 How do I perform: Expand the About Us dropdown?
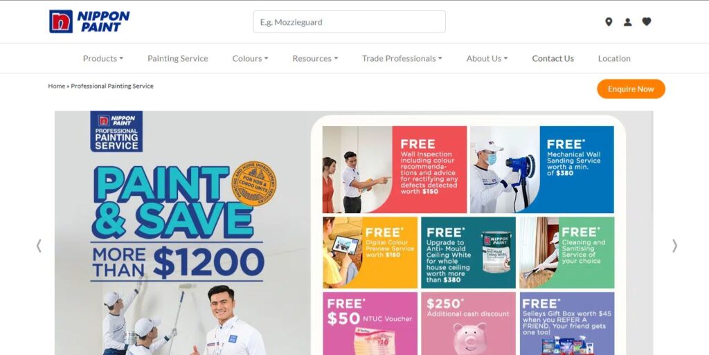[487, 58]
